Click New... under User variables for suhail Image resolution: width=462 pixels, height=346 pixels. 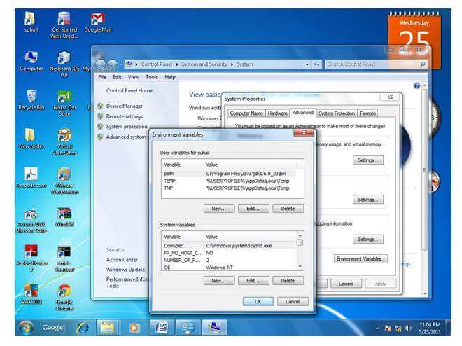pyautogui.click(x=218, y=208)
